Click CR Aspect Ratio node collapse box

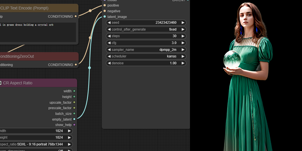click(x=0, y=83)
